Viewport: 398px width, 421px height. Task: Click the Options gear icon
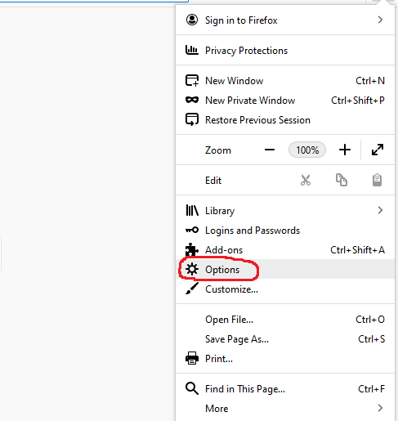(x=192, y=269)
